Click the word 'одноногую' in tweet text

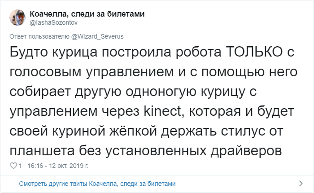[x=161, y=92]
